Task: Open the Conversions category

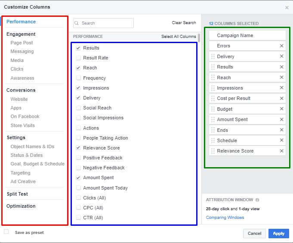Action: (x=21, y=90)
